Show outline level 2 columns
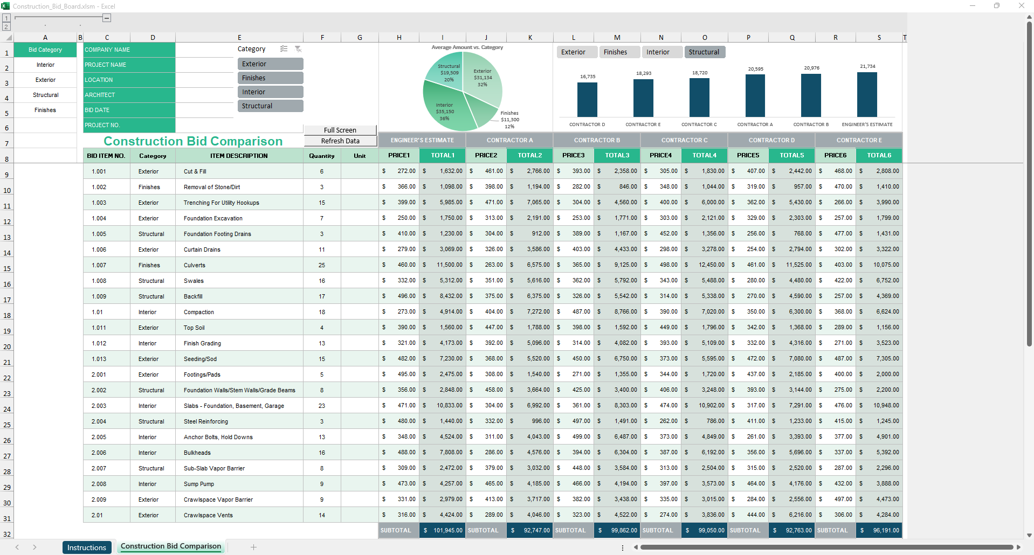Viewport: 1034px width, 555px height. click(x=6, y=26)
